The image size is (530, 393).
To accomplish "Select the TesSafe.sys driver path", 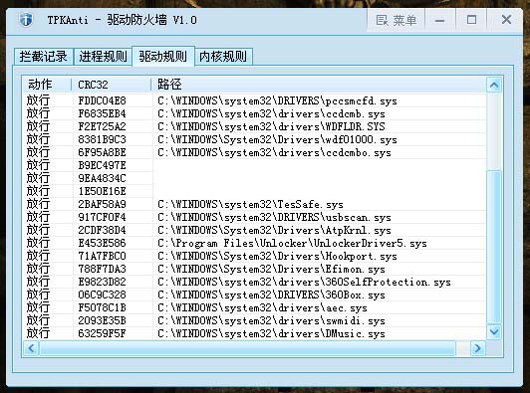I will coord(250,204).
